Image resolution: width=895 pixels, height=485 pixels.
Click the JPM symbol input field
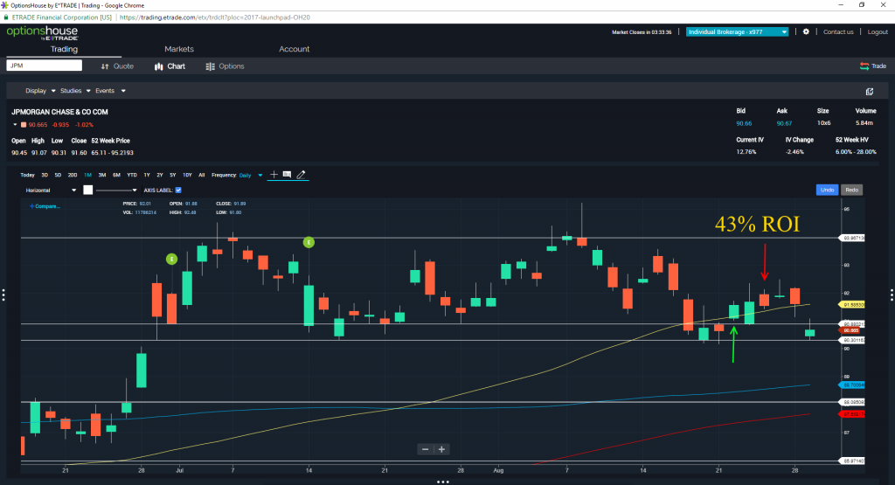[44, 66]
